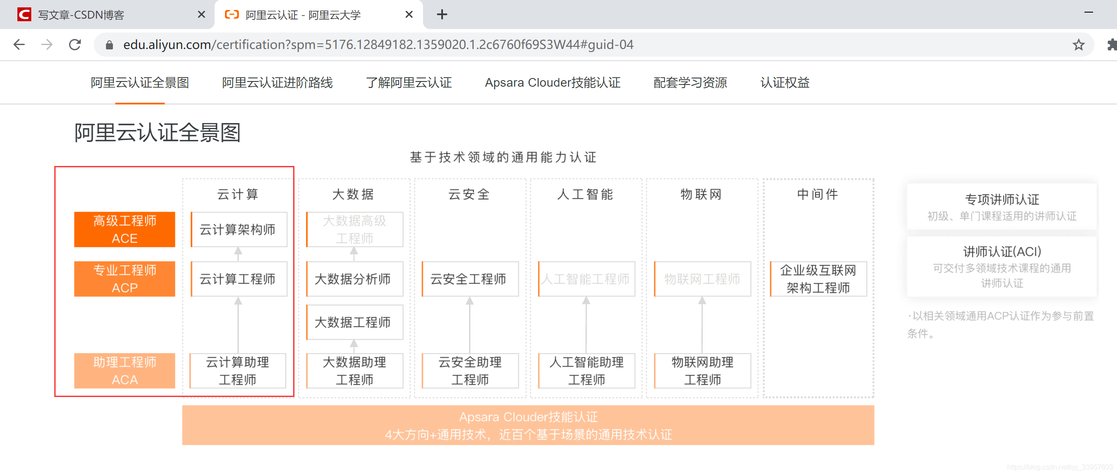The width and height of the screenshot is (1117, 475).
Task: Click the 中间件 column heading
Action: click(x=818, y=194)
